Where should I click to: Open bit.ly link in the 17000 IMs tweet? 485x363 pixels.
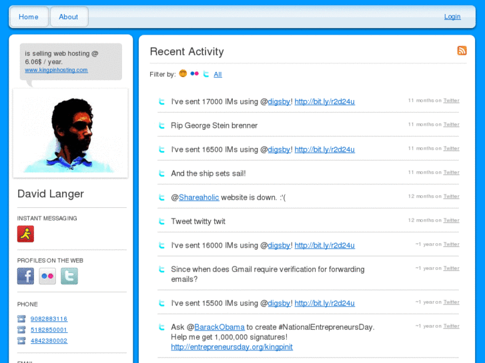pos(324,102)
